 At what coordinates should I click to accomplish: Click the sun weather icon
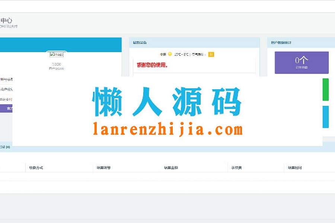pyautogui.click(x=170, y=54)
